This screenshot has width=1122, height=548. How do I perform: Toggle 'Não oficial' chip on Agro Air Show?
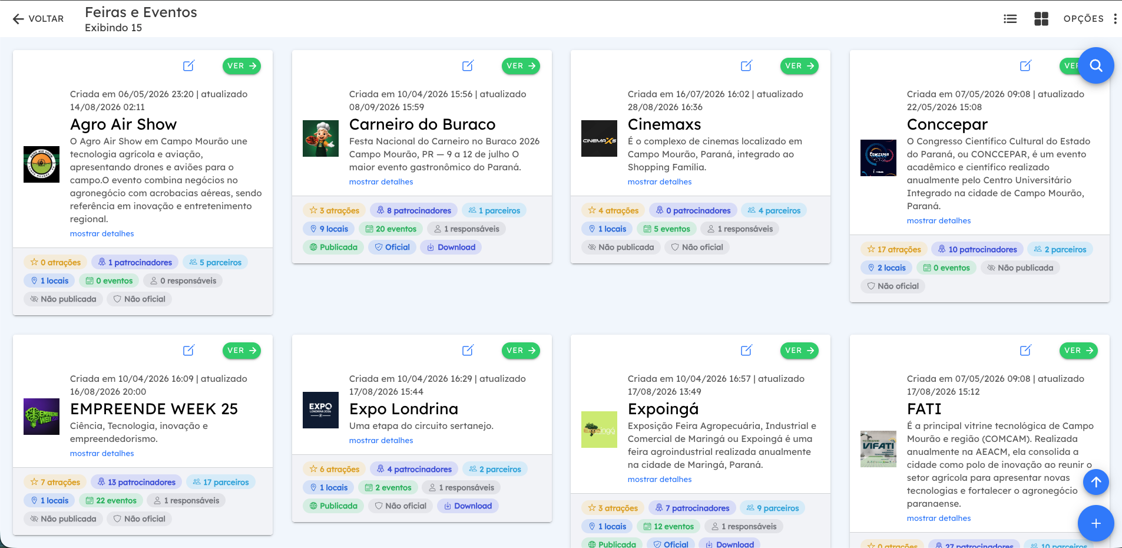click(x=140, y=299)
